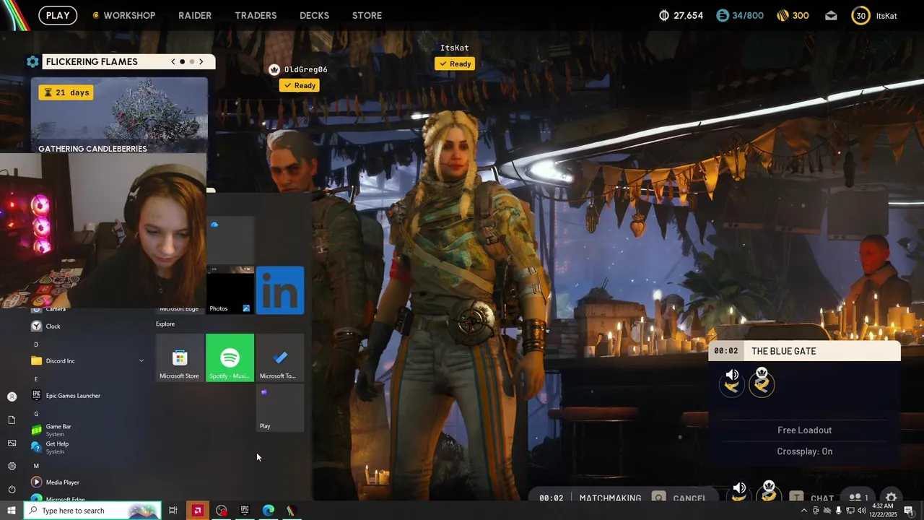
Task: Click the blue token icon beside 34/800
Action: tap(723, 15)
